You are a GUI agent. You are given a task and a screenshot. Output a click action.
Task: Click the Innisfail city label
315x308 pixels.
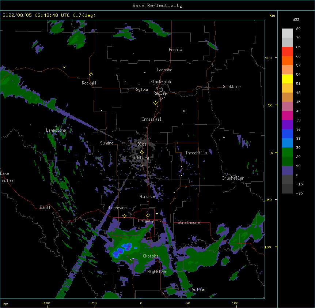(152, 119)
